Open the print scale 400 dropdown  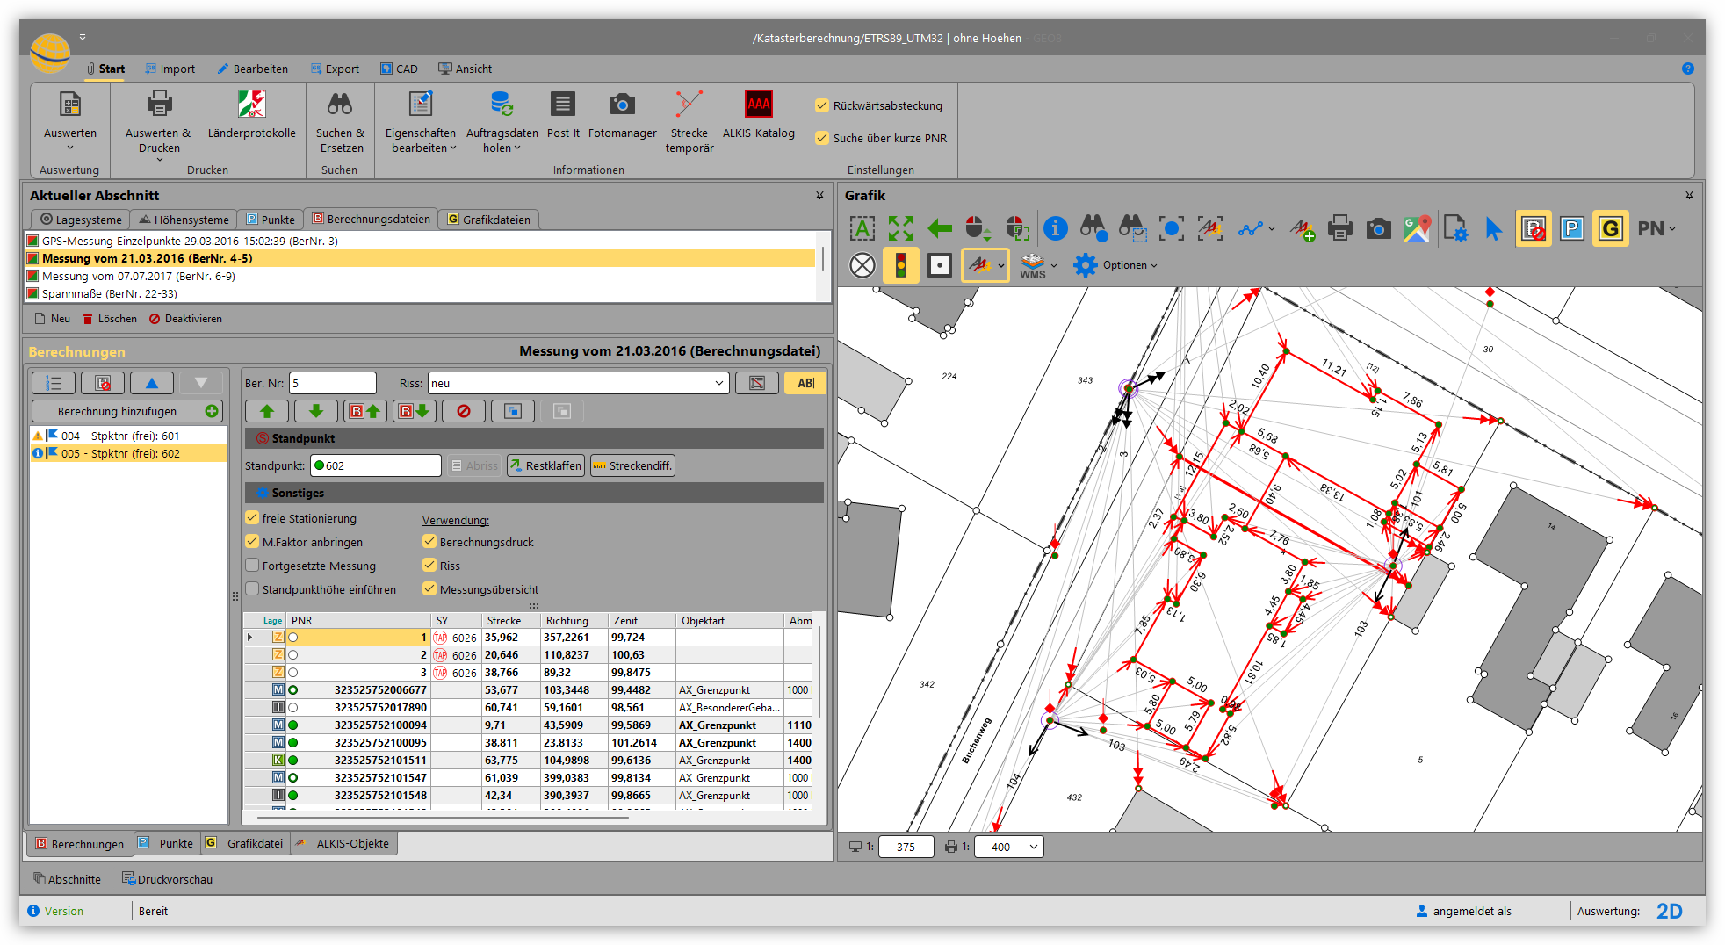pyautogui.click(x=1033, y=847)
